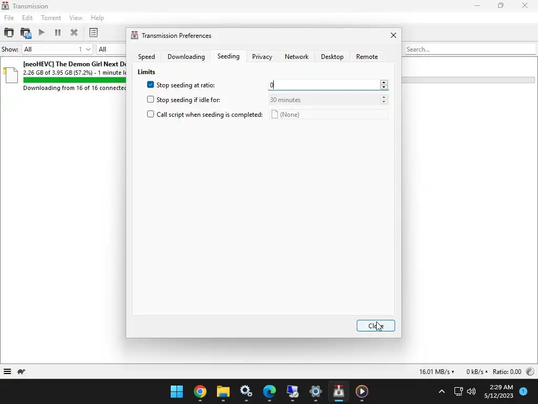Click the torrent Search field
The width and height of the screenshot is (538, 404).
[x=470, y=49]
